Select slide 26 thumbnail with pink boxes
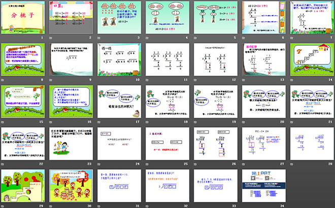Viewport: 335px width, 208px height. [216, 144]
